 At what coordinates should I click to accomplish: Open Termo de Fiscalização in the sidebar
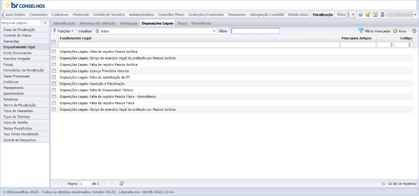[25, 105]
